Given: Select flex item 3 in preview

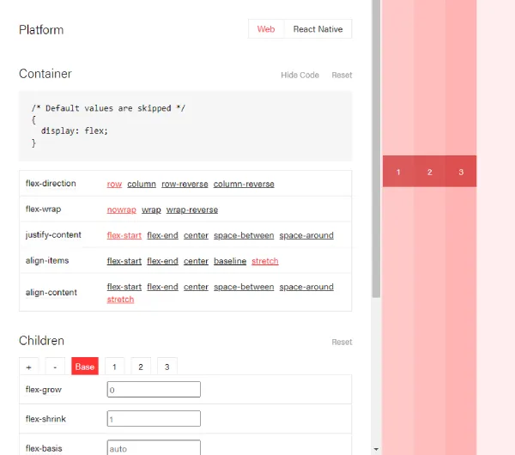Looking at the screenshot, I should coord(461,172).
